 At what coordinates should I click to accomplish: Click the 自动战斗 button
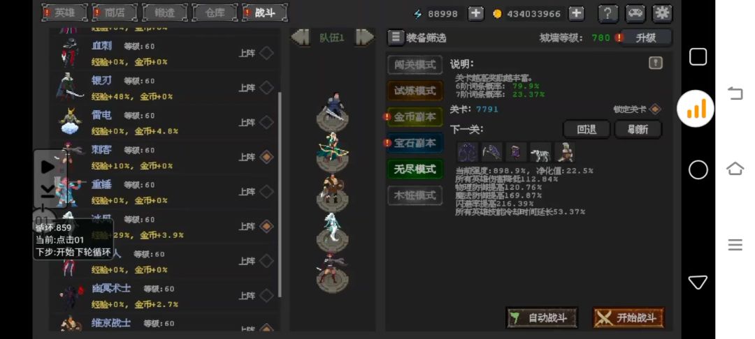(x=542, y=318)
